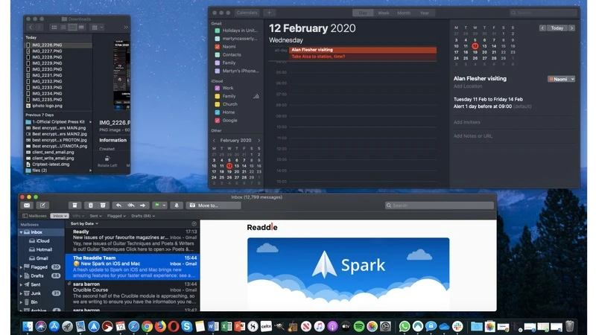Open the Naomi calendar dropdown in event details
Viewport: 596px width, 335px height.
point(562,78)
